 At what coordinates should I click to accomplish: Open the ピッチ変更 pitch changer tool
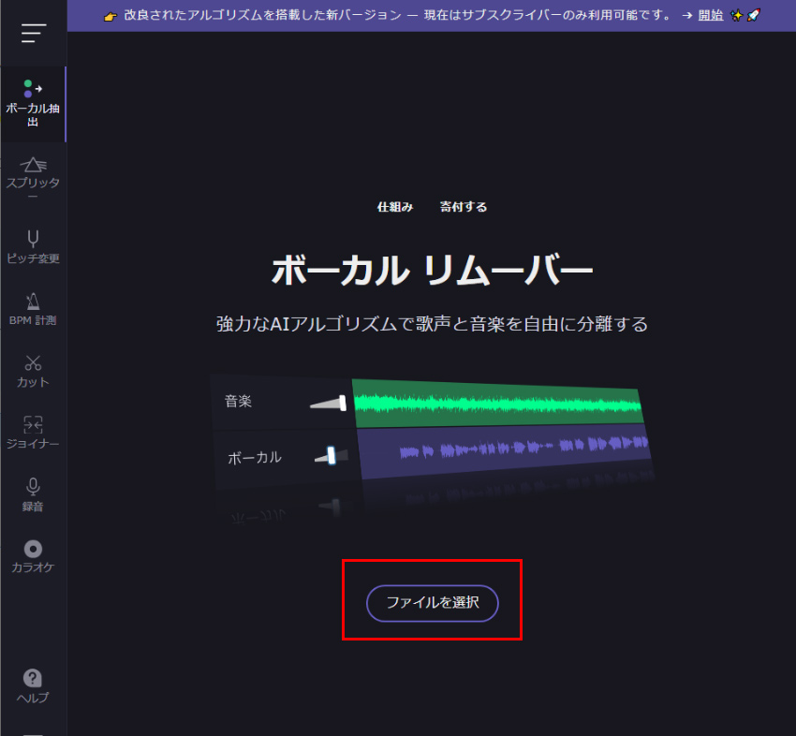click(33, 246)
